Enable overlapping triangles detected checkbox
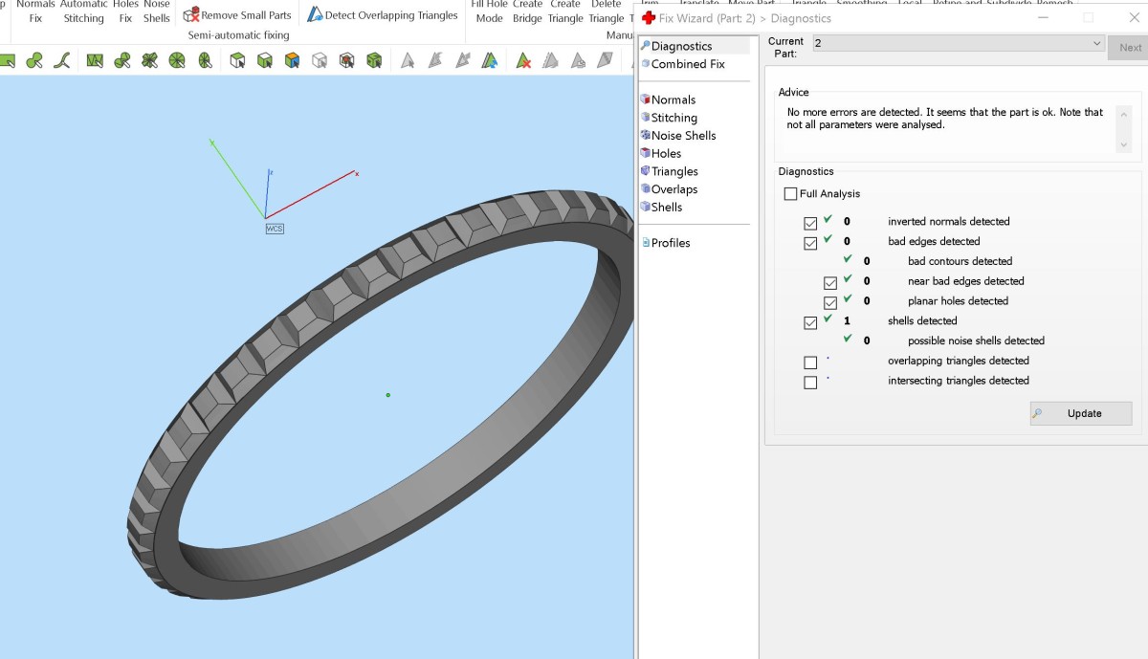Viewport: 1148px width, 659px height. click(810, 362)
